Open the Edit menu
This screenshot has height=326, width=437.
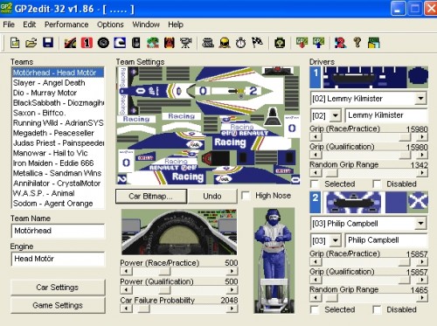click(30, 24)
